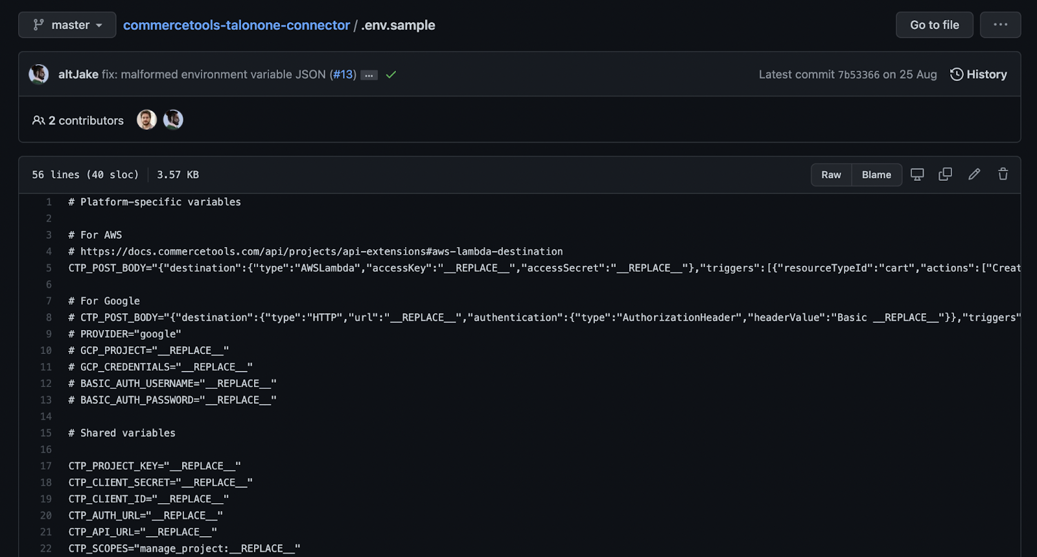Click the BASIC_AUTH_PASSWORD line
Image resolution: width=1037 pixels, height=557 pixels.
pyautogui.click(x=172, y=400)
